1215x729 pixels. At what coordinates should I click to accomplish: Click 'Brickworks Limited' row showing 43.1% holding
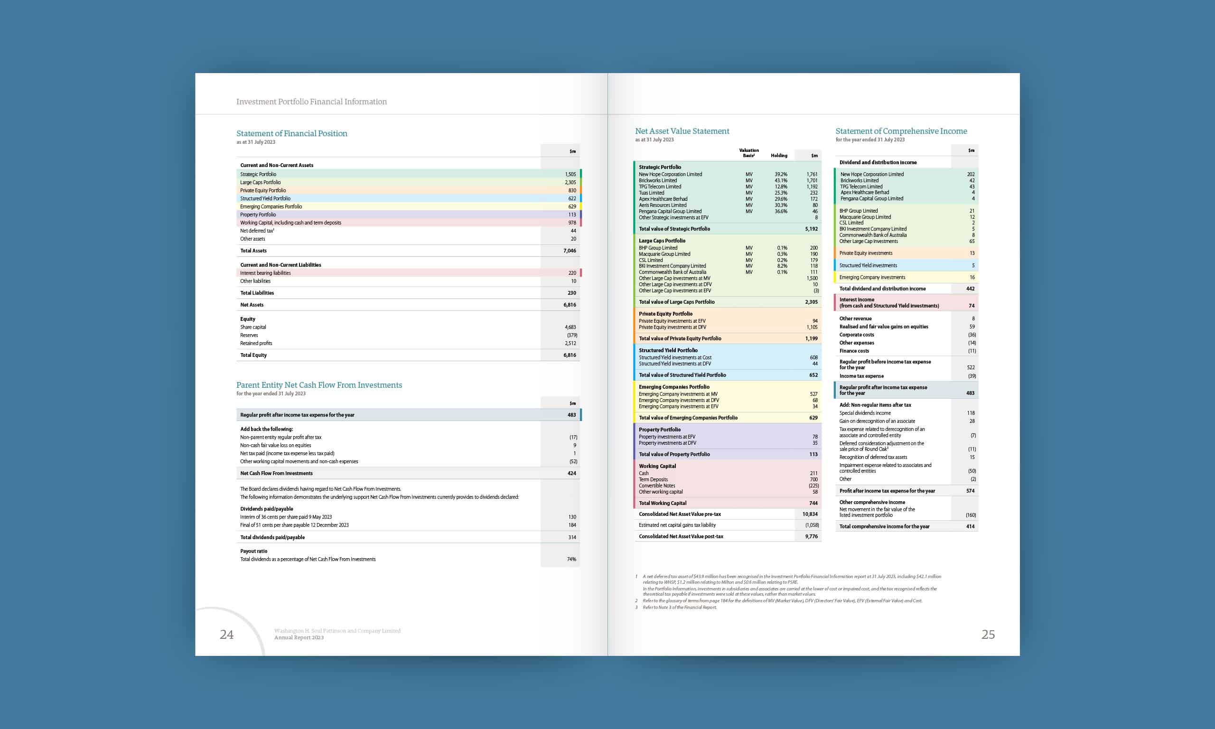click(728, 180)
